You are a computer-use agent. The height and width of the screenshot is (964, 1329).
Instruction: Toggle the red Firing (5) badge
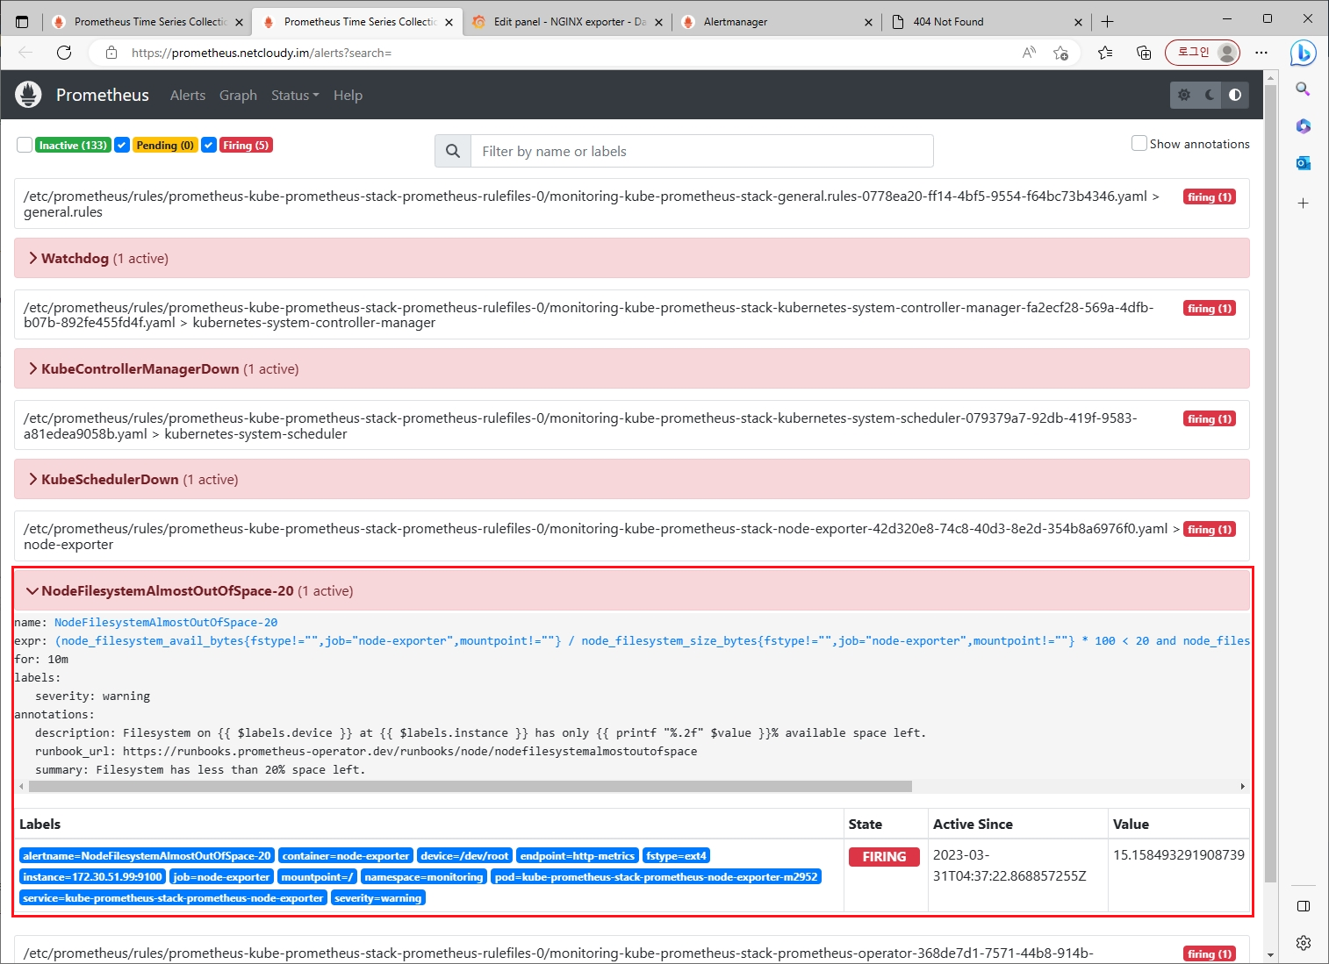[246, 145]
